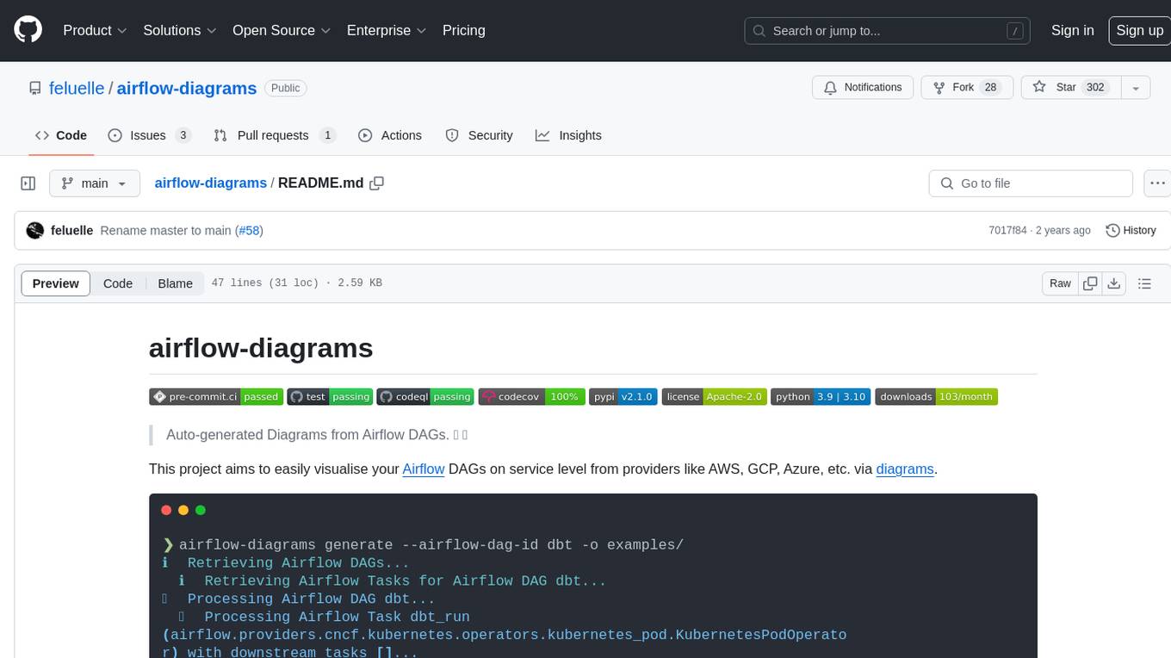Select the Preview view
The image size is (1171, 658).
pyautogui.click(x=56, y=283)
